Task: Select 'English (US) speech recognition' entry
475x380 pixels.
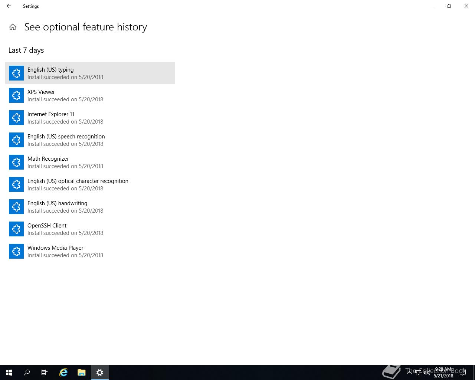Action: coord(90,140)
